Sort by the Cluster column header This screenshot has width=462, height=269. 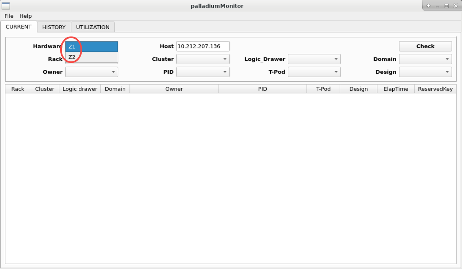coord(45,89)
